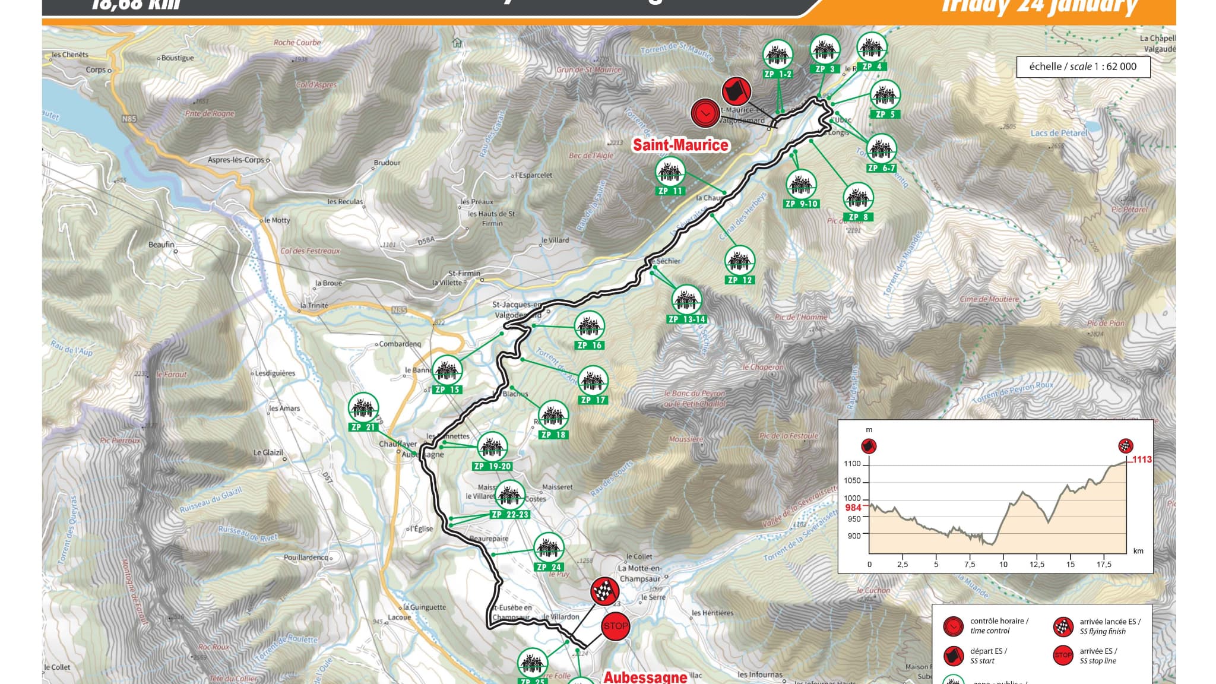Click the ZP 13-14 spectator zone icon
The height and width of the screenshot is (684, 1216).
686,300
